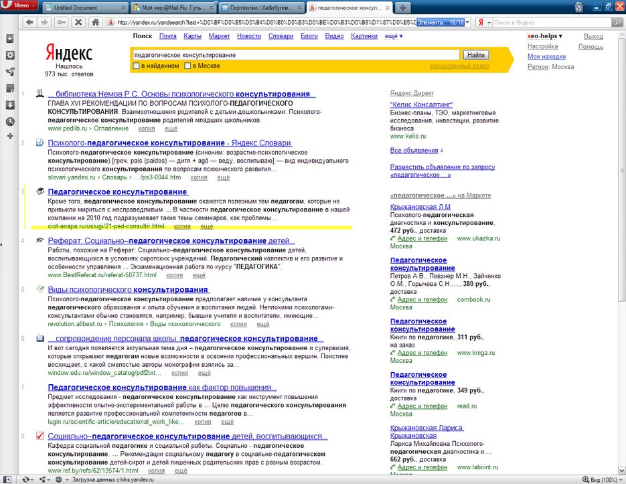Focus the Поиск в Яндекс browser search field
Screen dimensions: 626x484
point(552,23)
